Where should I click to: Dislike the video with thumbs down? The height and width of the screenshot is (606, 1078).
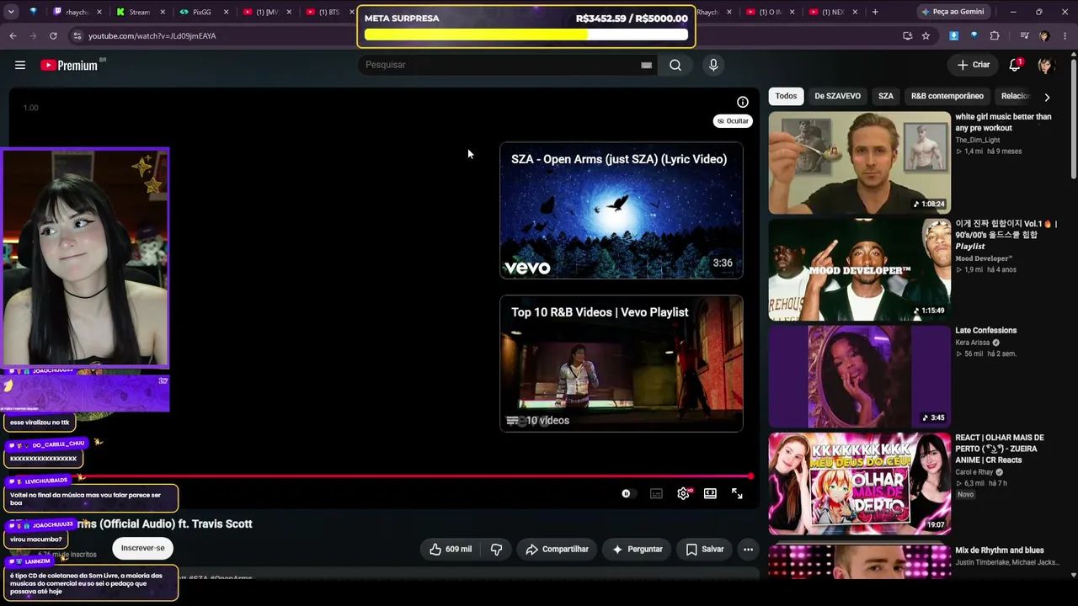(x=496, y=549)
